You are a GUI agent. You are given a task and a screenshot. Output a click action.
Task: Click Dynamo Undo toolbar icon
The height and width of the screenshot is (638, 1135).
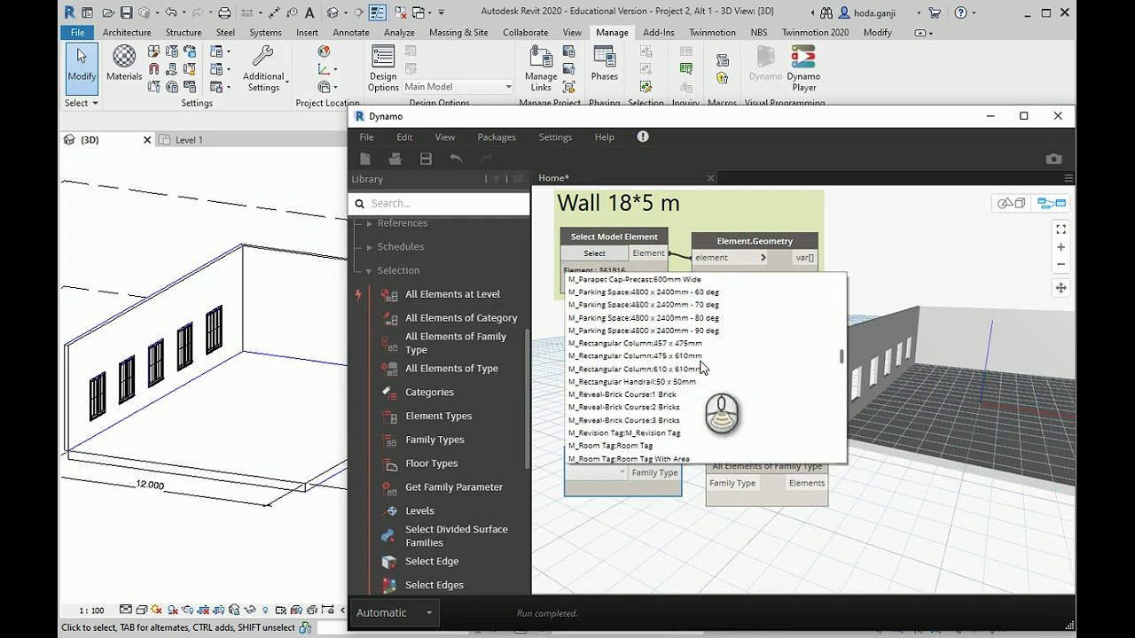point(456,159)
